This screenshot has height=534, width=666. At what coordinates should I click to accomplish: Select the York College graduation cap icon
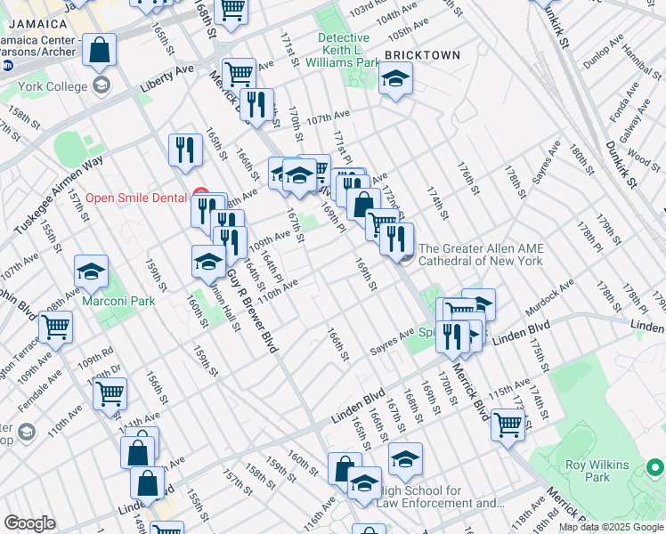coord(102,85)
